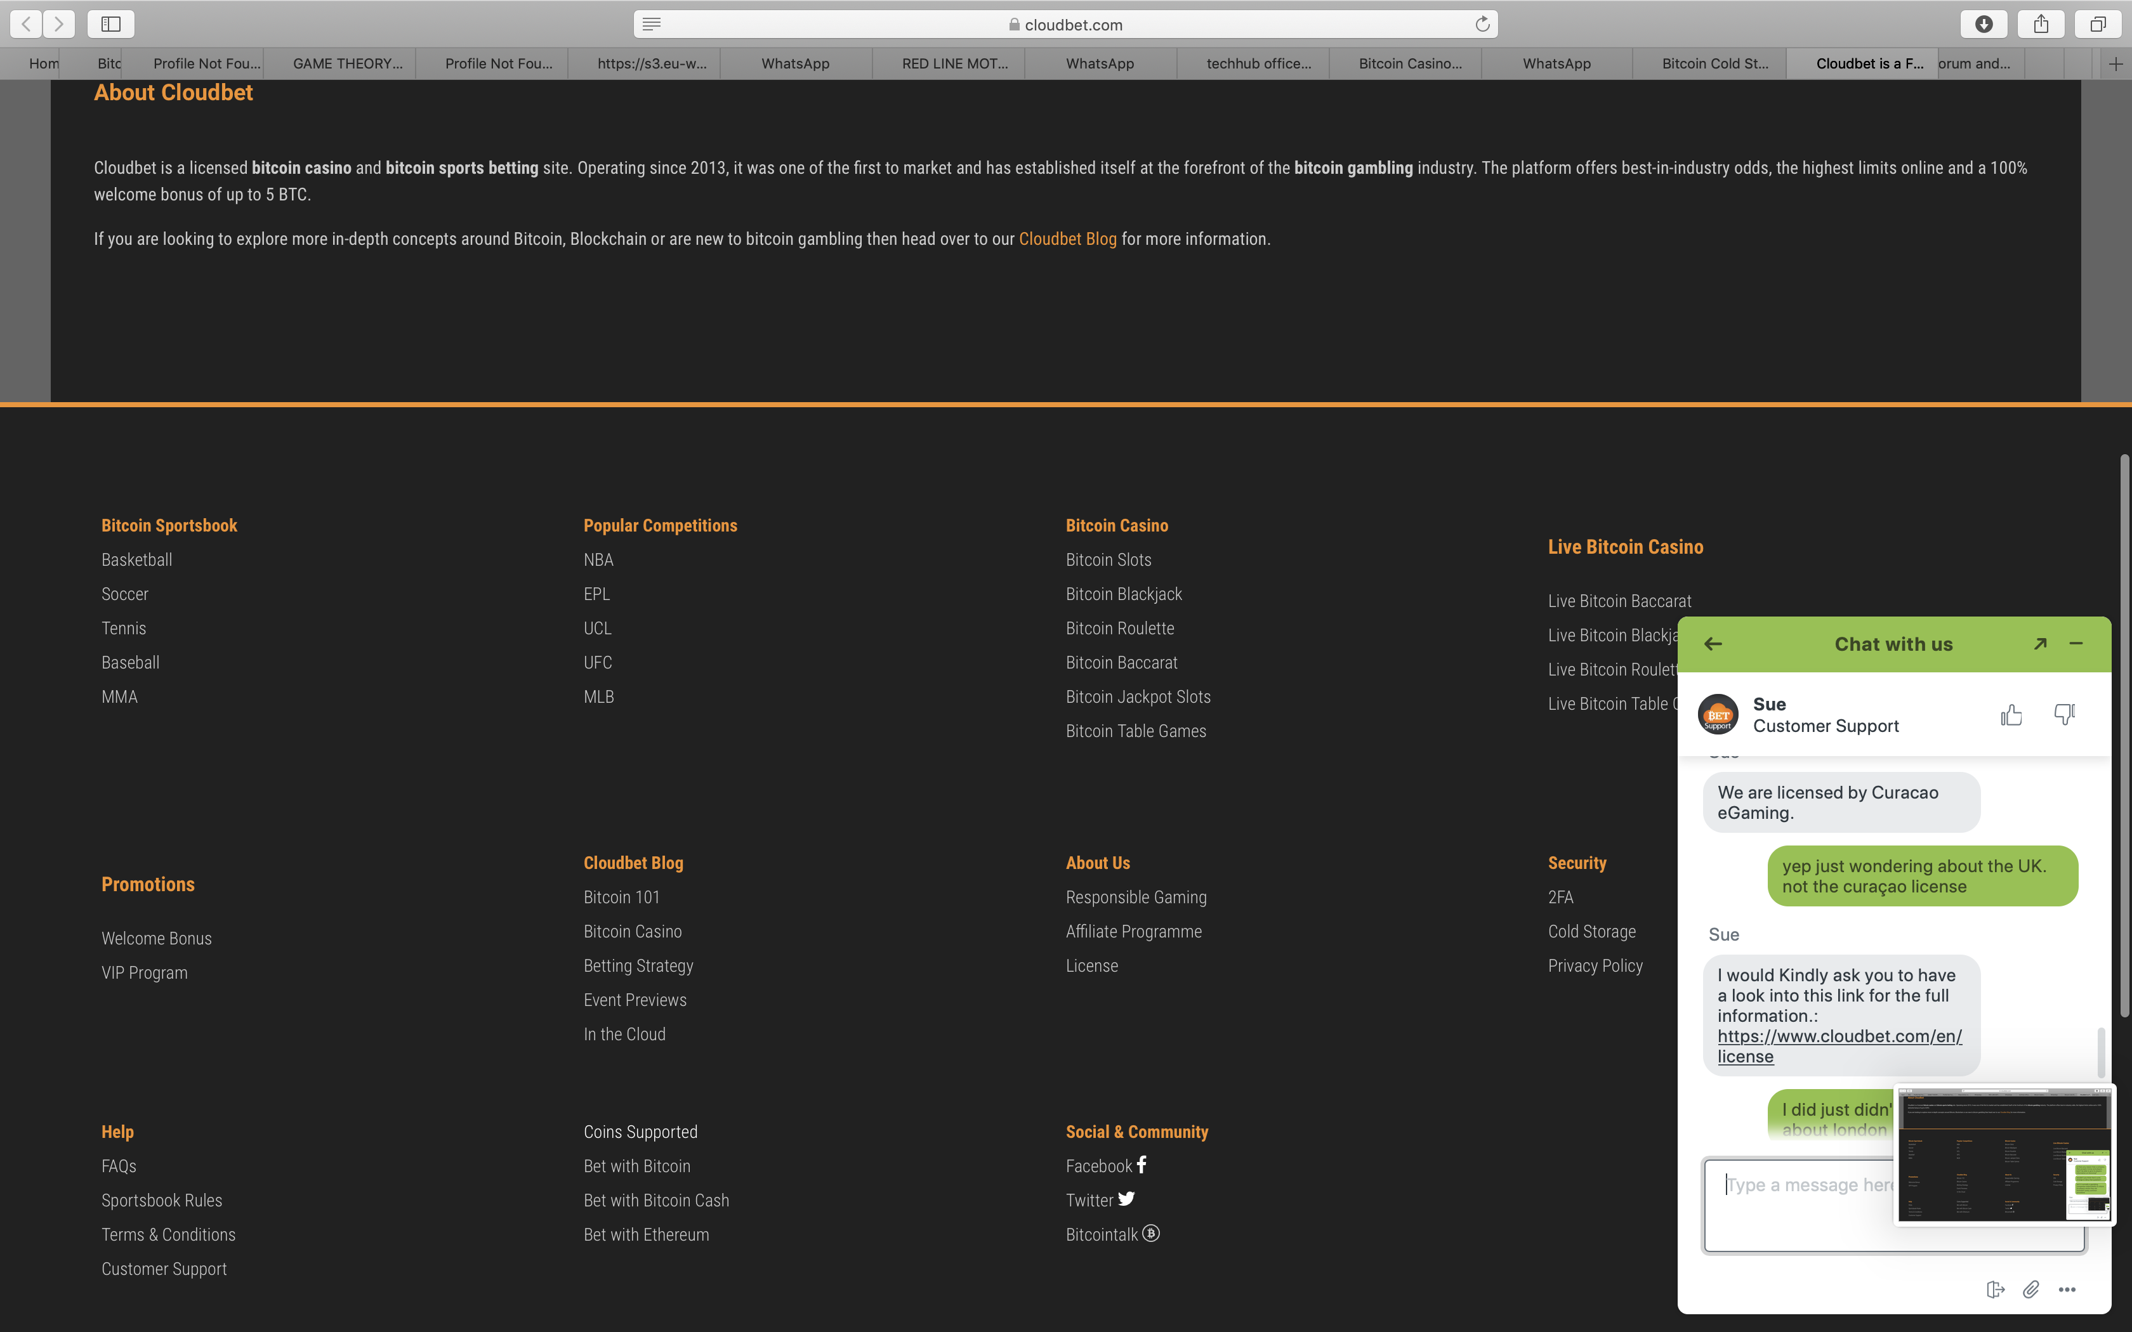Open the Cold Storage link

click(1591, 931)
